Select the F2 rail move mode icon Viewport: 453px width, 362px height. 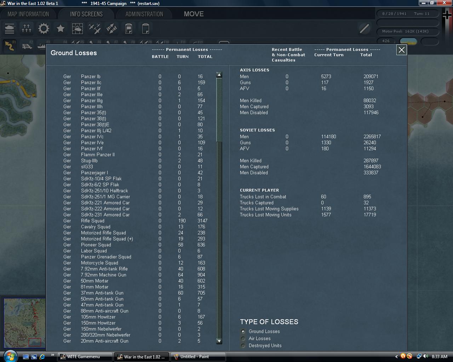27,46
